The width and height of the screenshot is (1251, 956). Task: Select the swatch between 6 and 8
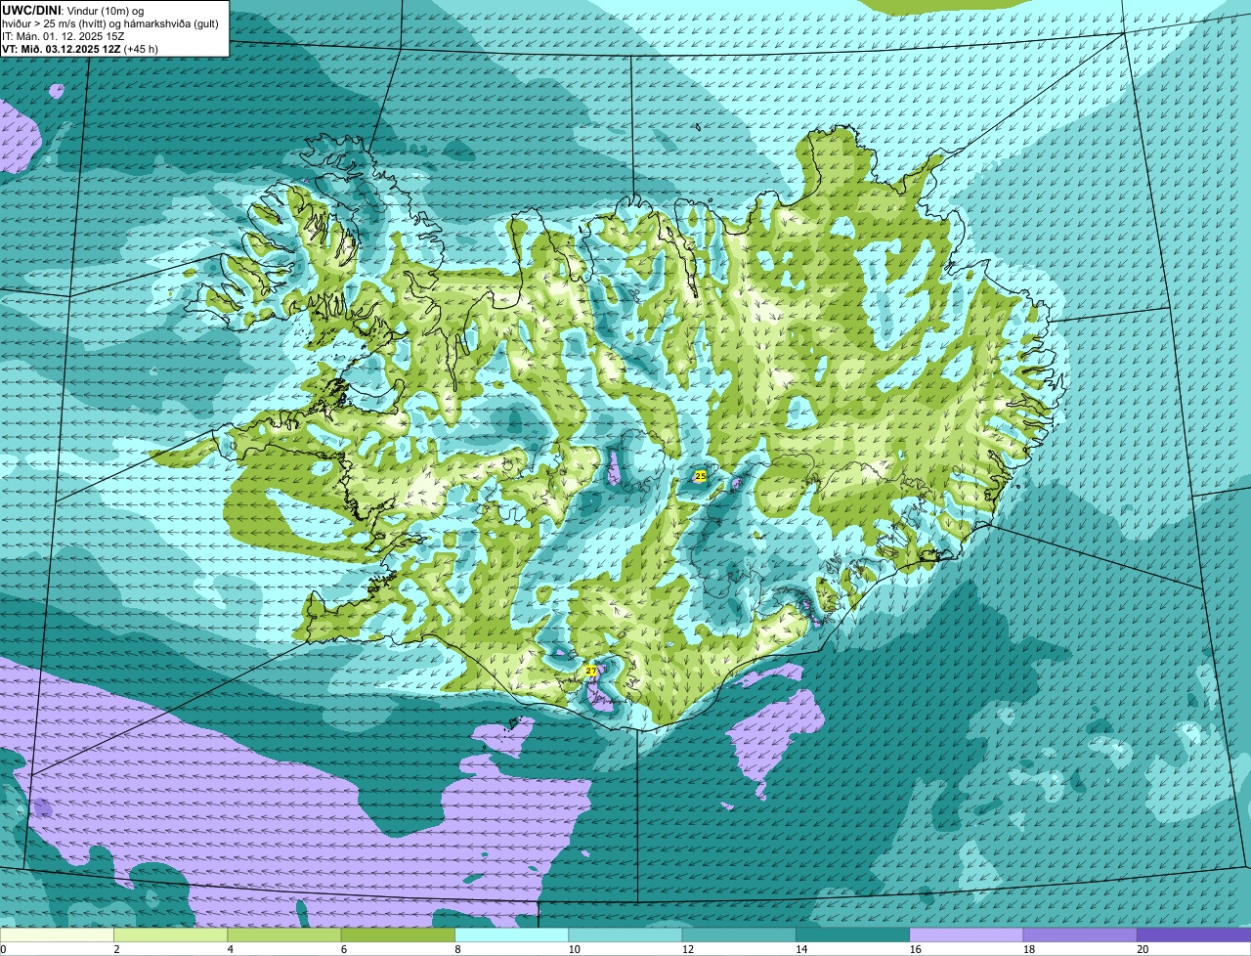(x=398, y=934)
